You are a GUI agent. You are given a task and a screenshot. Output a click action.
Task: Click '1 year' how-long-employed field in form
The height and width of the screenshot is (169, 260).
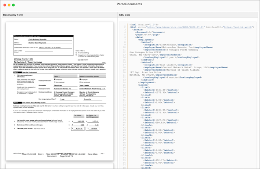tap(62, 99)
